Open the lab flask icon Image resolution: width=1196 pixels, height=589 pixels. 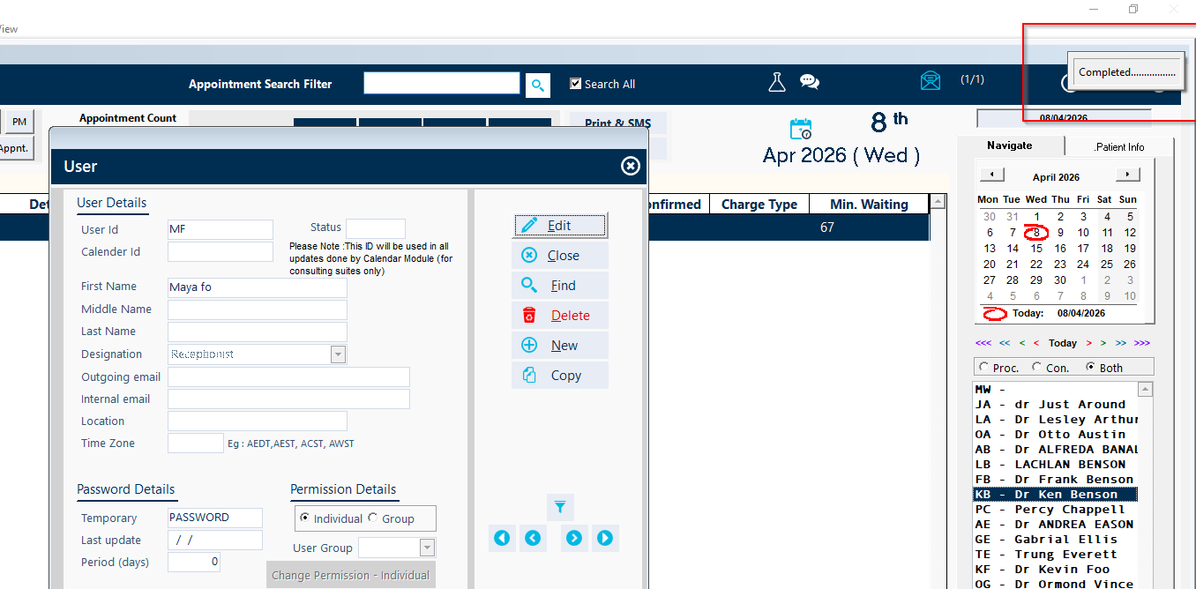pyautogui.click(x=776, y=83)
